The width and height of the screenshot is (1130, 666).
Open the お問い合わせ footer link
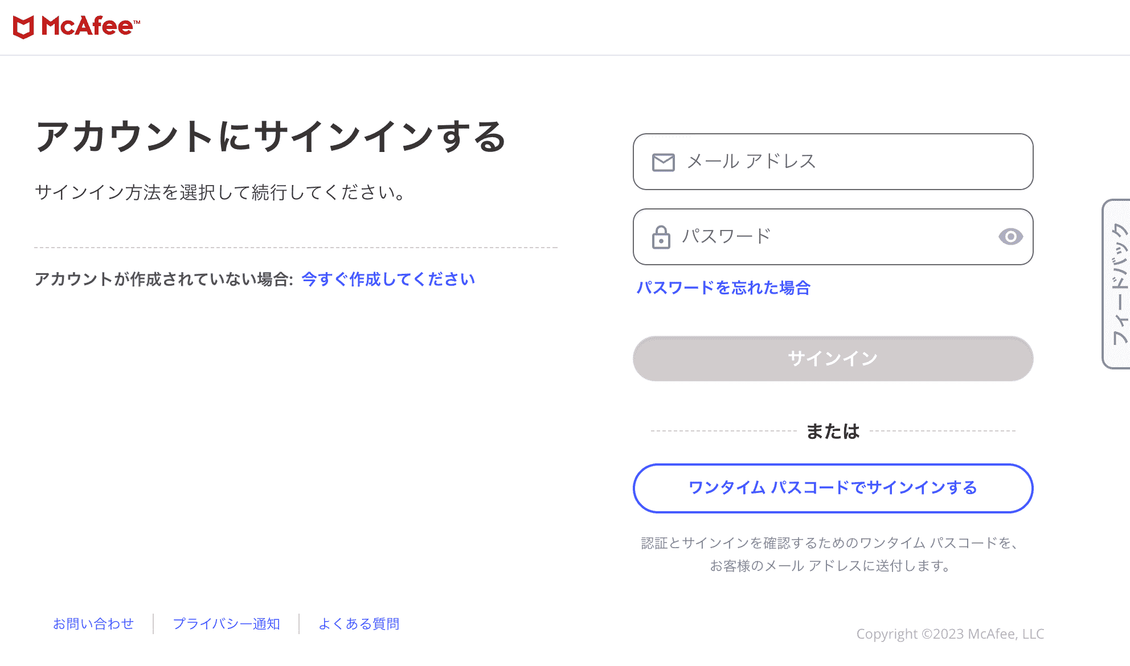(93, 624)
